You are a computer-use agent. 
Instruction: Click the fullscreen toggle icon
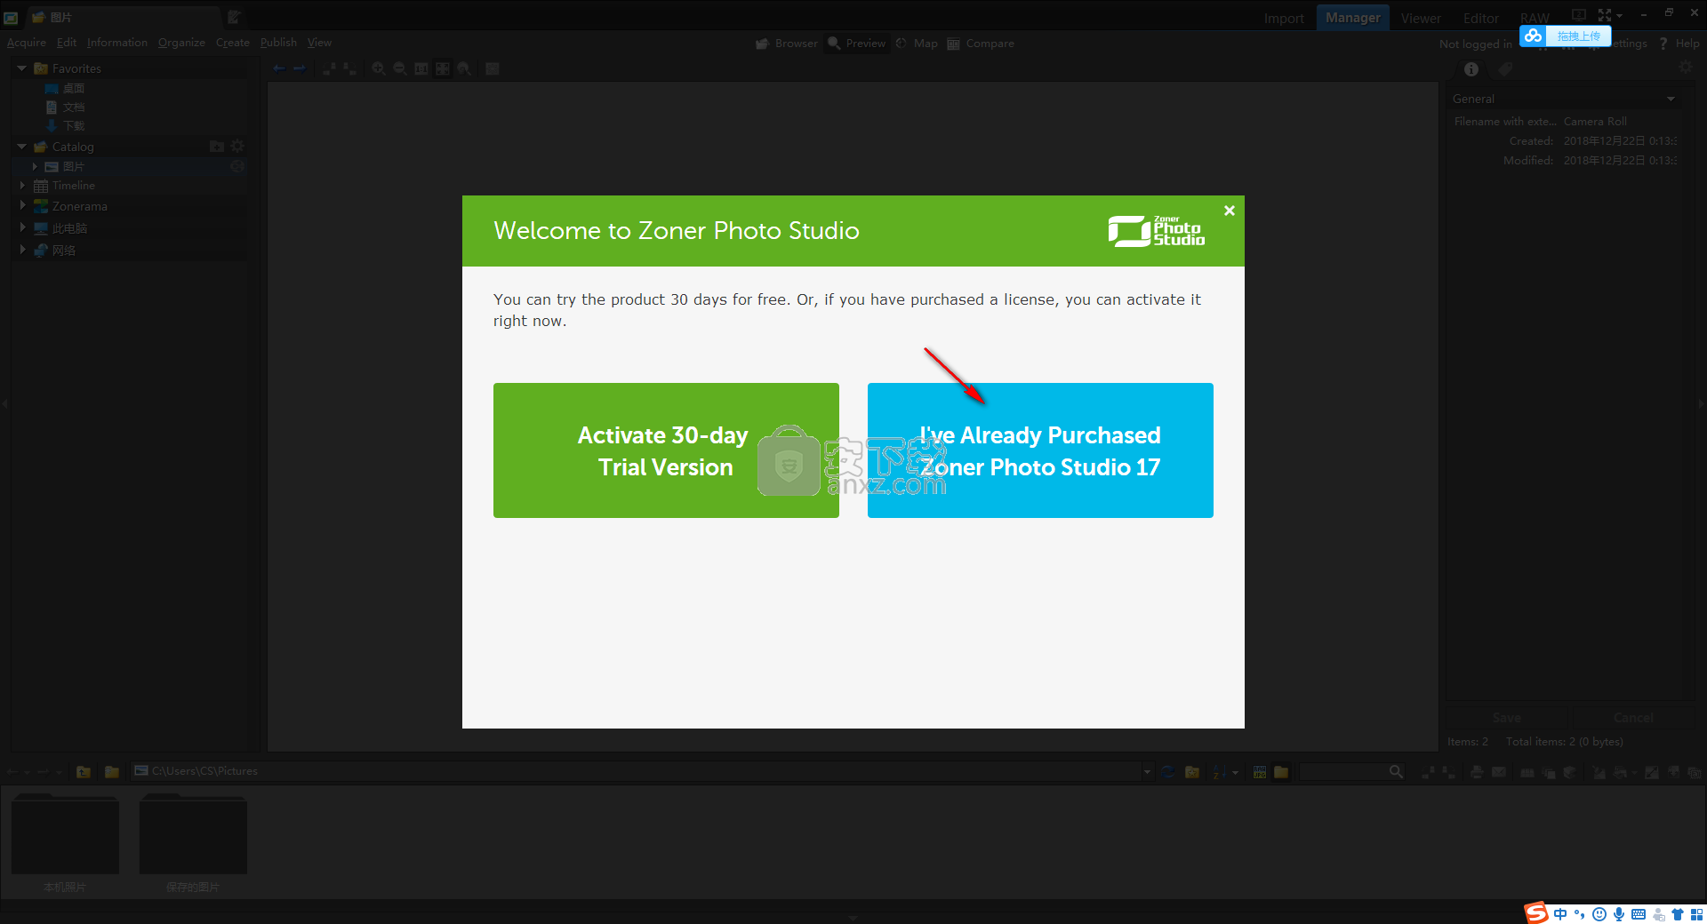(1605, 15)
